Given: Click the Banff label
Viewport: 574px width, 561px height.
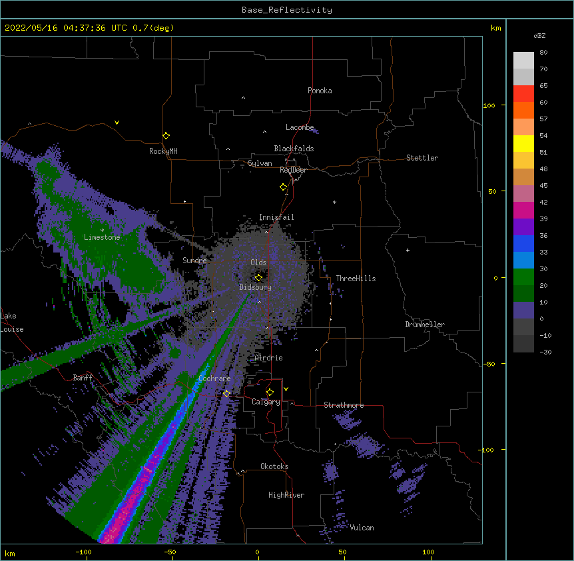Looking at the screenshot, I should pos(83,378).
